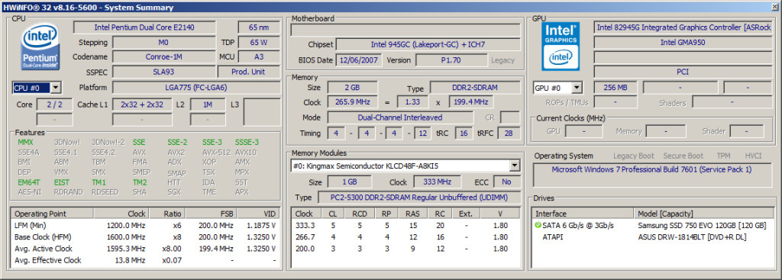Image resolution: width=782 pixels, height=280 pixels.
Task: Click the Model [Capacity] column header
Action: 704,214
